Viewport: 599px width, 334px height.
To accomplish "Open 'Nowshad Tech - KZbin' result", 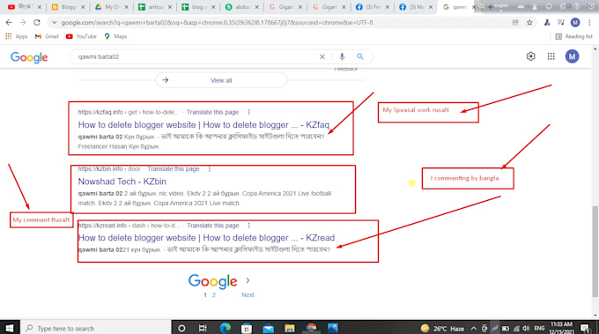I will click(122, 182).
